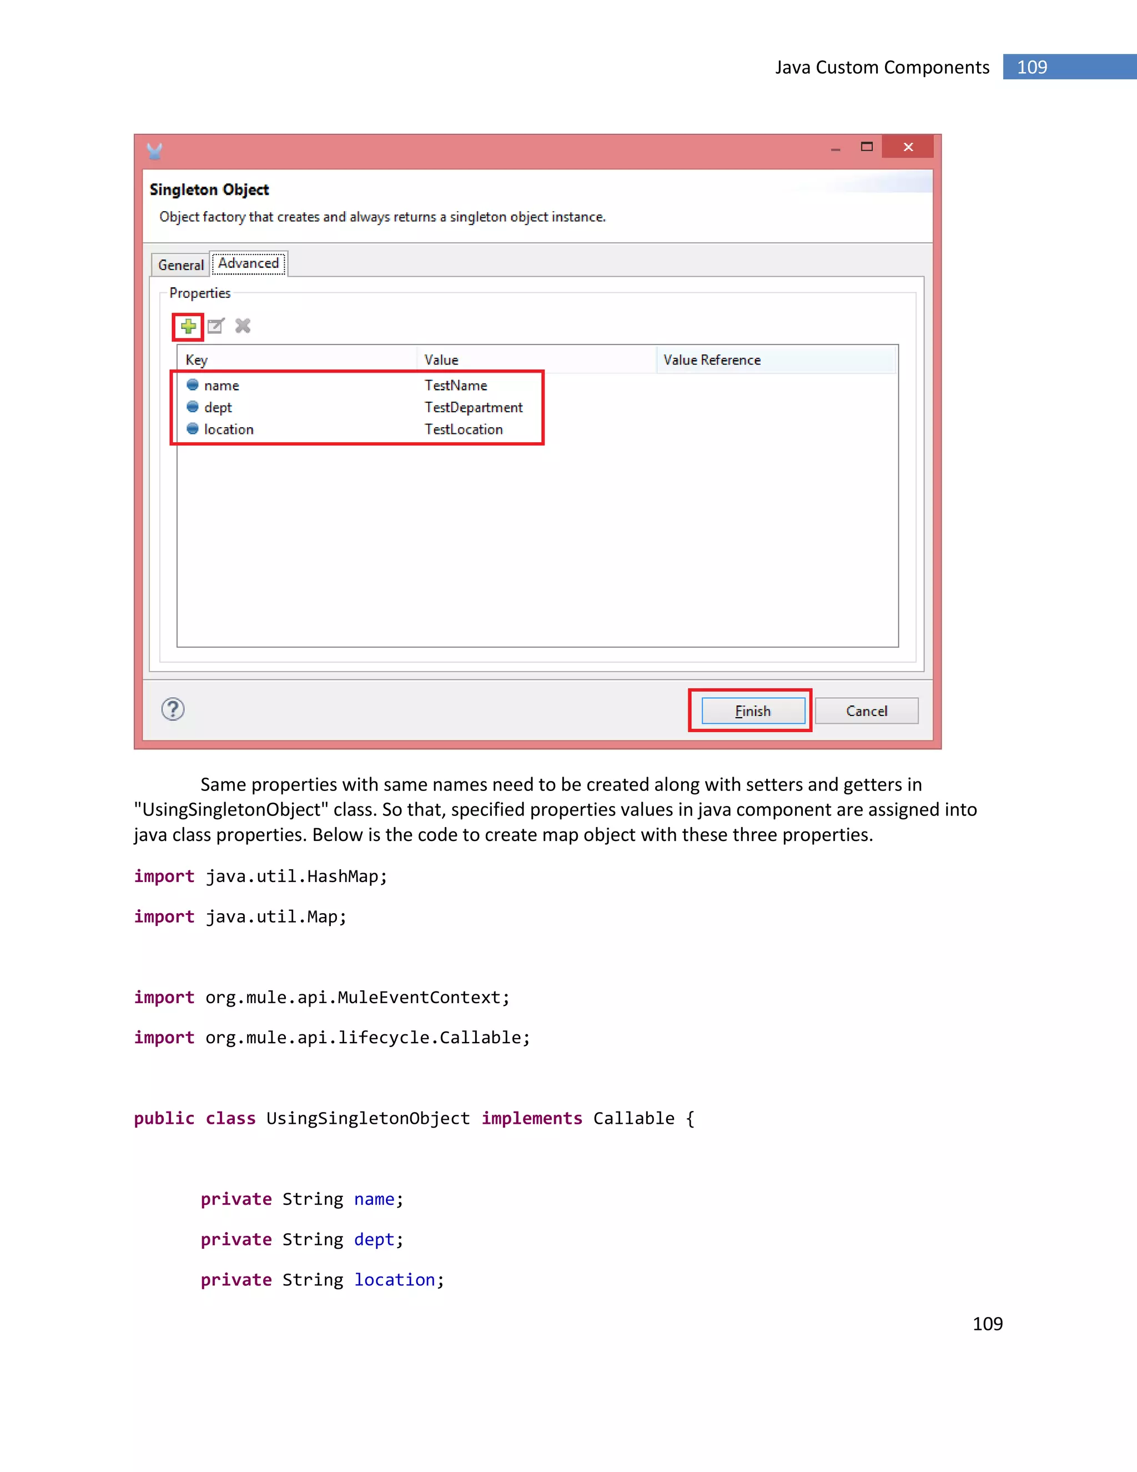Select the blue bullet beside dept
The image size is (1137, 1472).
point(193,407)
